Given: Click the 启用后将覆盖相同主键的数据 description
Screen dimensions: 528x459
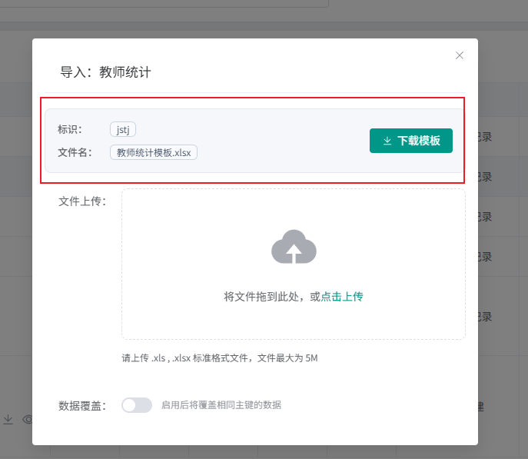Looking at the screenshot, I should click(221, 405).
